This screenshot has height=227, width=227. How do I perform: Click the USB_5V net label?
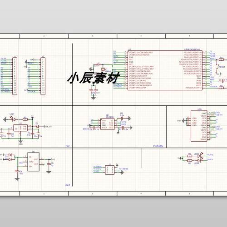[x=48, y=126]
